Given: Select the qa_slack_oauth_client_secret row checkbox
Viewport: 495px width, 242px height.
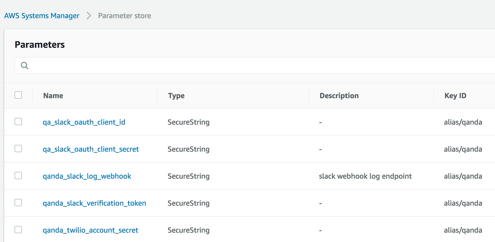Looking at the screenshot, I should pyautogui.click(x=18, y=149).
